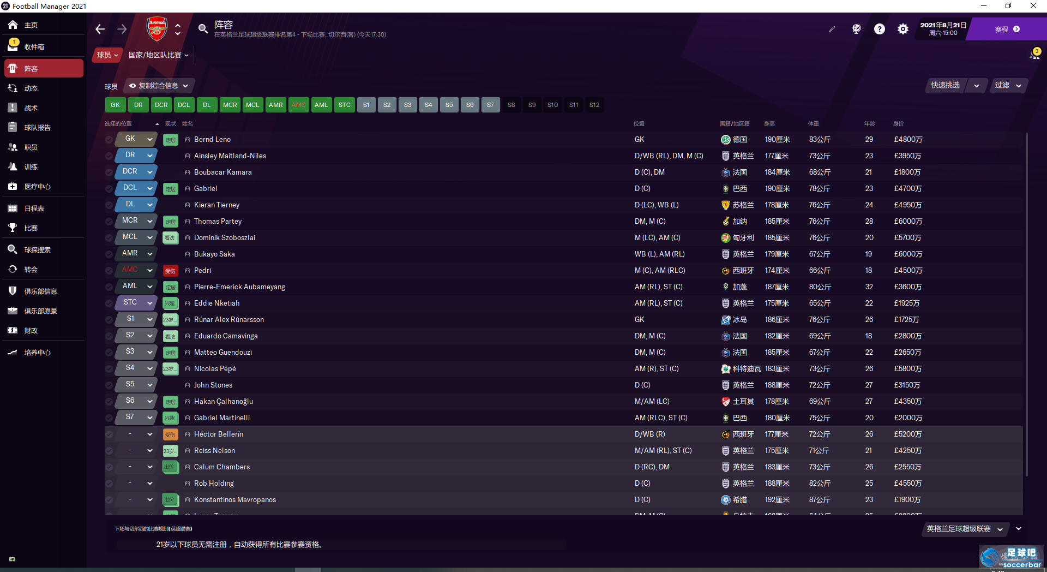1047x572 pixels.
Task: Open the Finances (财政) sidebar icon
Action: tap(13, 330)
